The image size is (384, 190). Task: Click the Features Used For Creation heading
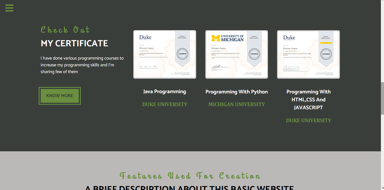(190, 176)
